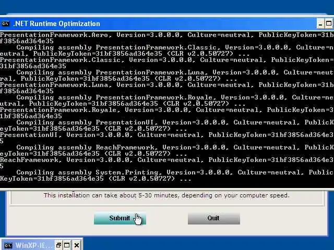The image size is (334, 250).
Task: Click the console icon in the .NET Runtime Optimization title bar
Action: (5, 24)
